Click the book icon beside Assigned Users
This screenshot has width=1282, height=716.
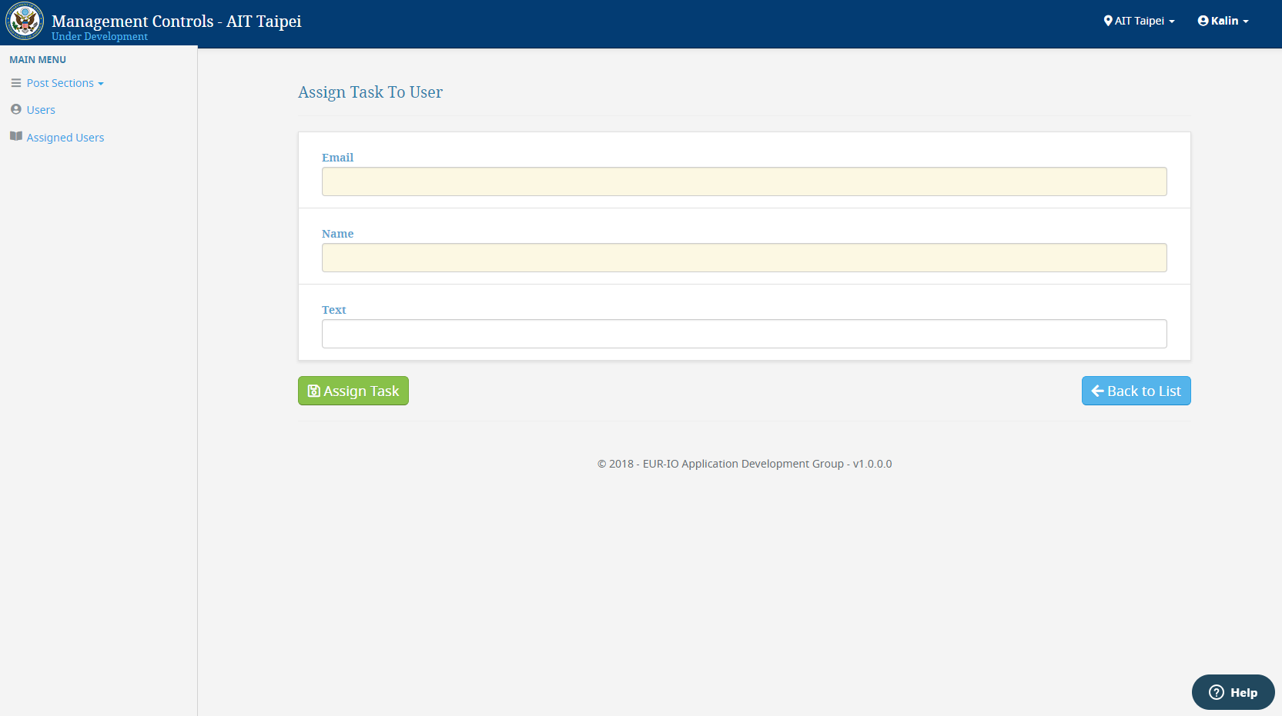(16, 137)
